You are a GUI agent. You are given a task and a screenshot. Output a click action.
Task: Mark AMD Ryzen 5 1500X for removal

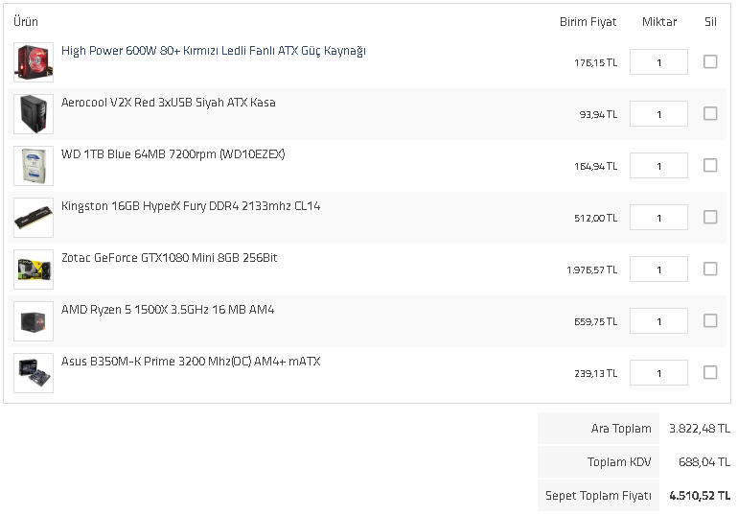(710, 320)
